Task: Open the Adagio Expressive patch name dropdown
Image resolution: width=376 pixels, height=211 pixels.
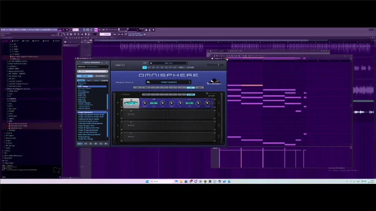Action: [169, 82]
